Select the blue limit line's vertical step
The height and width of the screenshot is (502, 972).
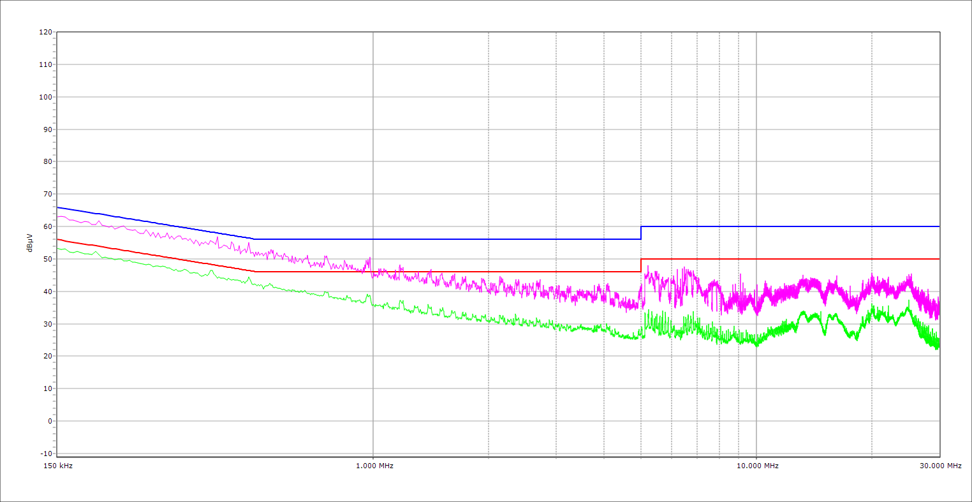(641, 233)
